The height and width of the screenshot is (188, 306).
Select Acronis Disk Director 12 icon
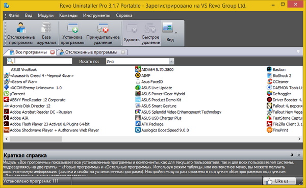pos(7,106)
